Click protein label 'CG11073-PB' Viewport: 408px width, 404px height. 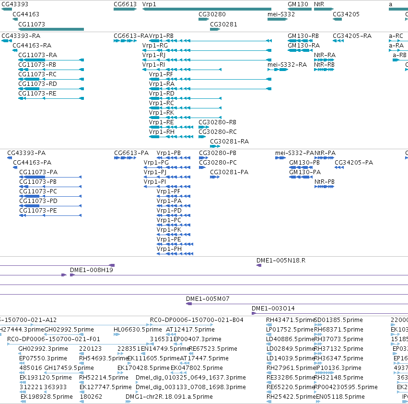pyautogui.click(x=38, y=182)
